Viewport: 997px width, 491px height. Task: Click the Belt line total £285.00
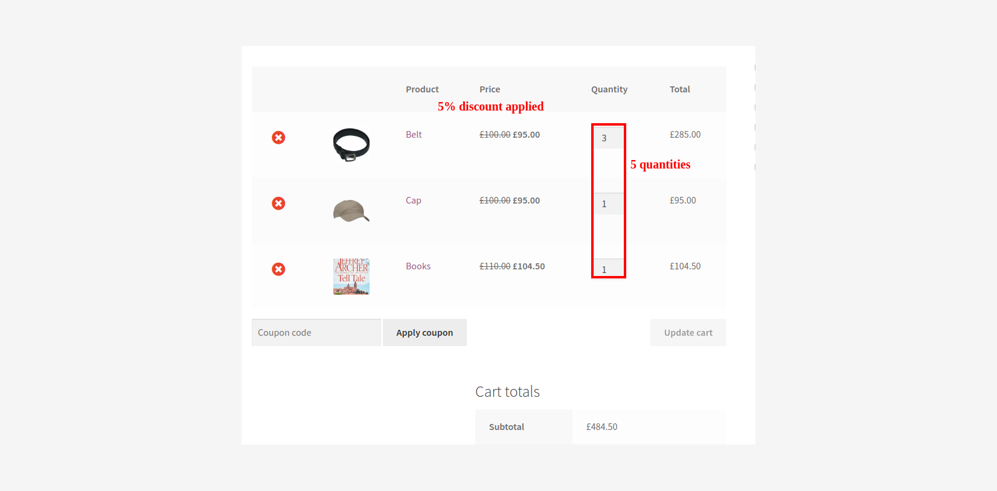[685, 135]
